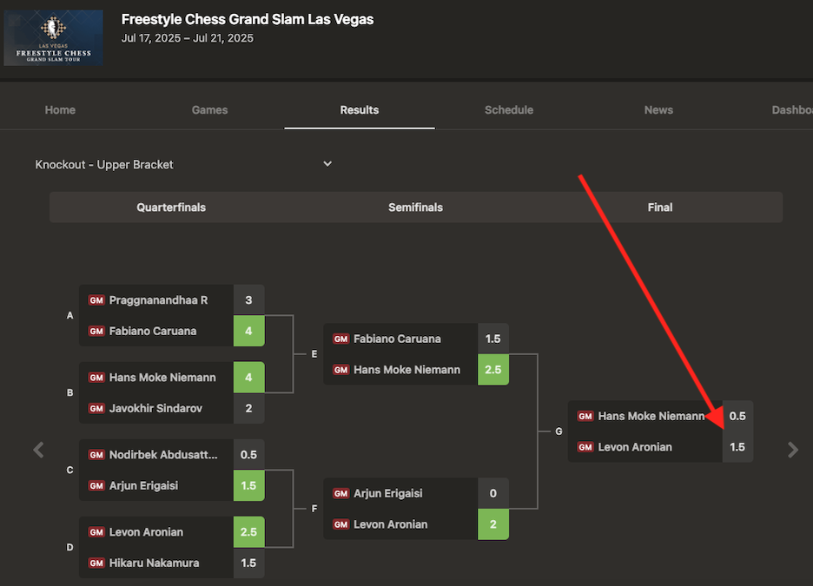Viewport: 813px width, 586px height.
Task: Click Caruana's GM badge in semifinal E
Action: [x=340, y=339]
